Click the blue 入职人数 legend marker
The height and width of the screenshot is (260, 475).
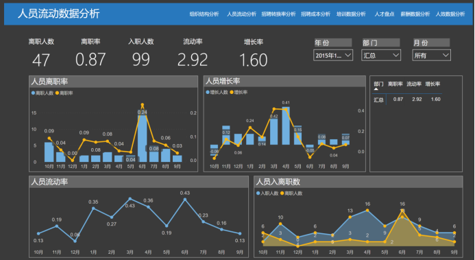click(258, 193)
